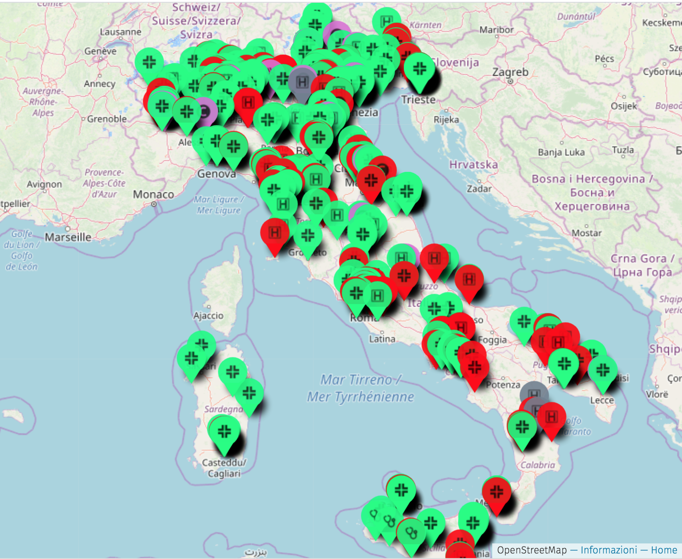Click the Zagreb city label
This screenshot has width=682, height=559.
click(510, 72)
